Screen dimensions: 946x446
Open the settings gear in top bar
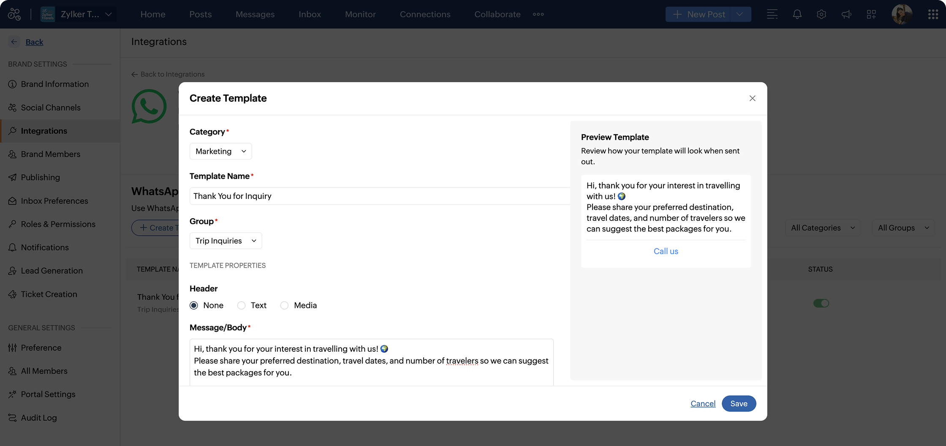(x=821, y=14)
